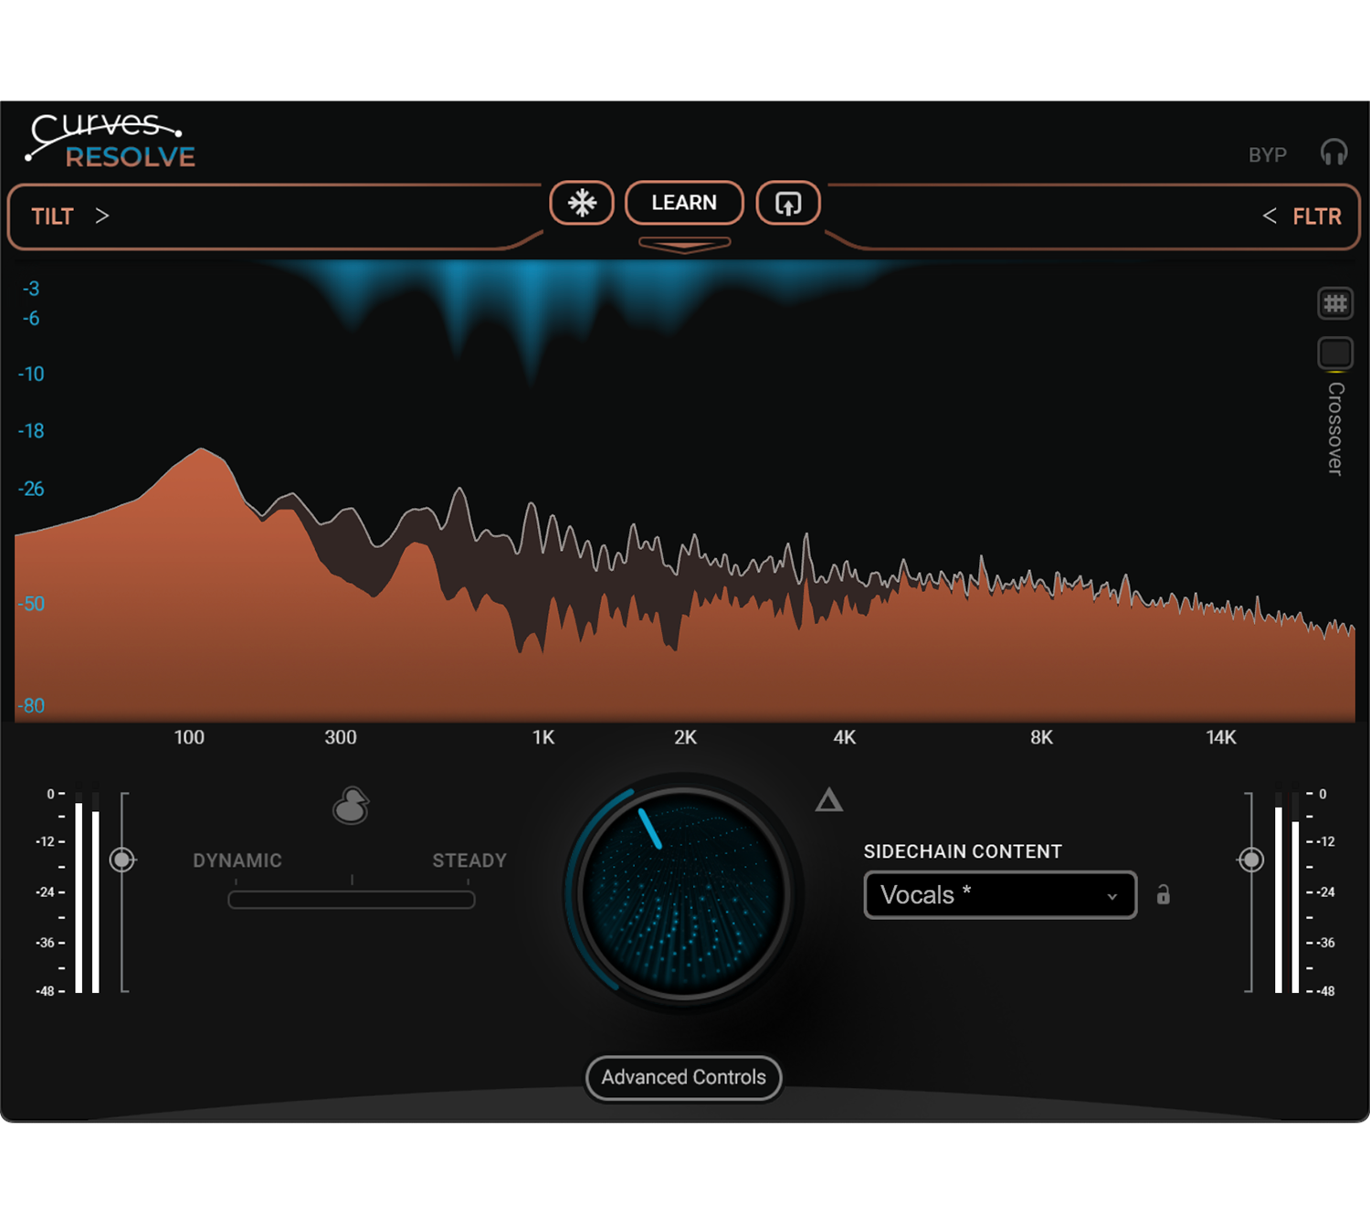This screenshot has height=1225, width=1370.
Task: Expand the TILT panel arrow
Action: click(x=102, y=216)
